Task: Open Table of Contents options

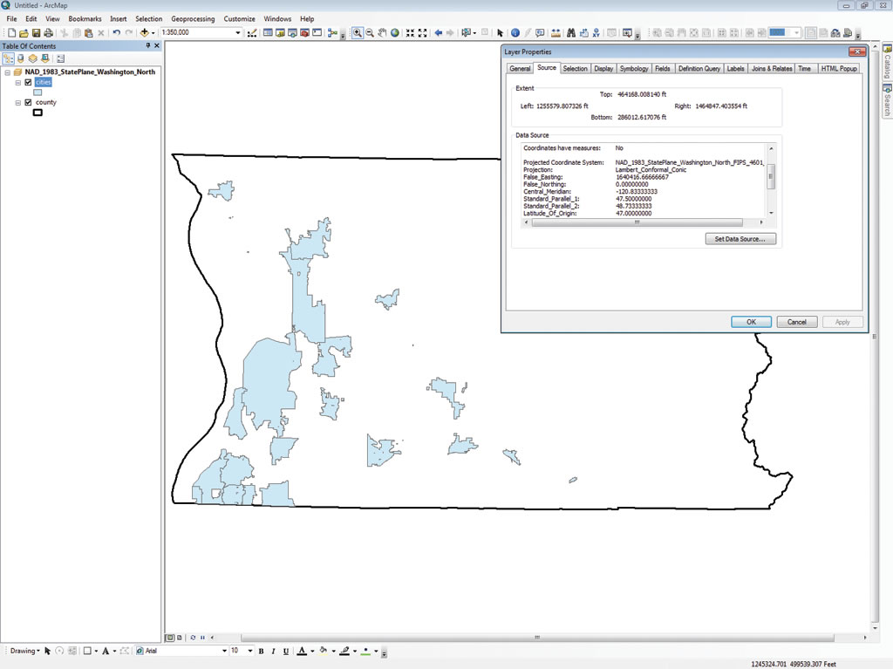Action: tap(61, 58)
